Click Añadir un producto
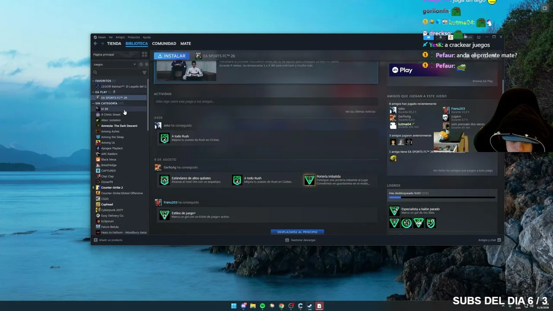 coord(108,240)
